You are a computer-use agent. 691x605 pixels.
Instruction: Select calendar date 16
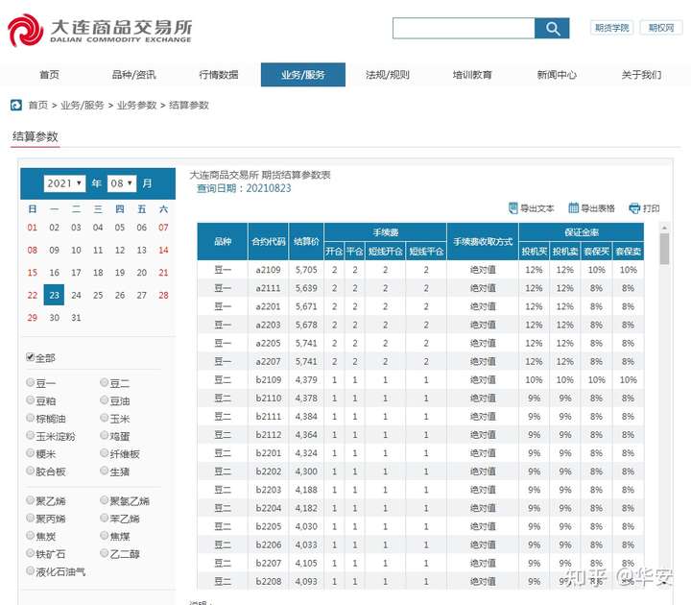pos(54,273)
